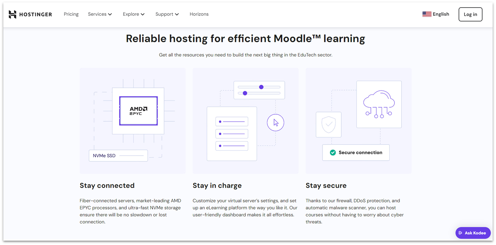
Task: Open the Ask Kodee chat
Action: [x=473, y=233]
